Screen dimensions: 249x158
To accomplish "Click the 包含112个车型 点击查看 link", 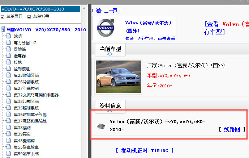I will (x=150, y=38).
